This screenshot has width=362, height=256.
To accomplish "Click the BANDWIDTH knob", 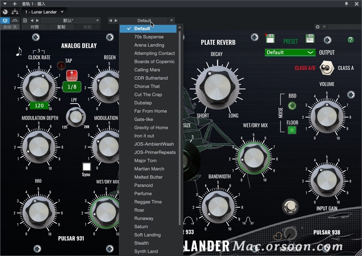I will (218, 207).
